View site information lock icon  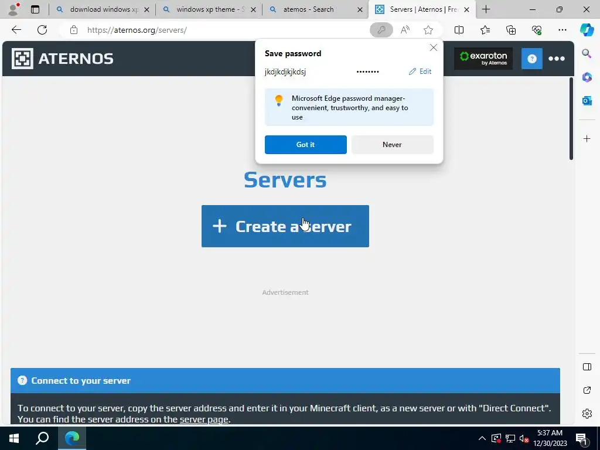click(x=74, y=30)
